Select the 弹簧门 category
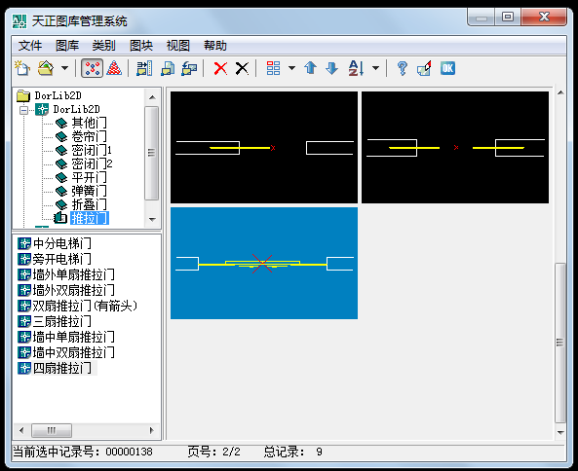The width and height of the screenshot is (578, 471). point(90,191)
